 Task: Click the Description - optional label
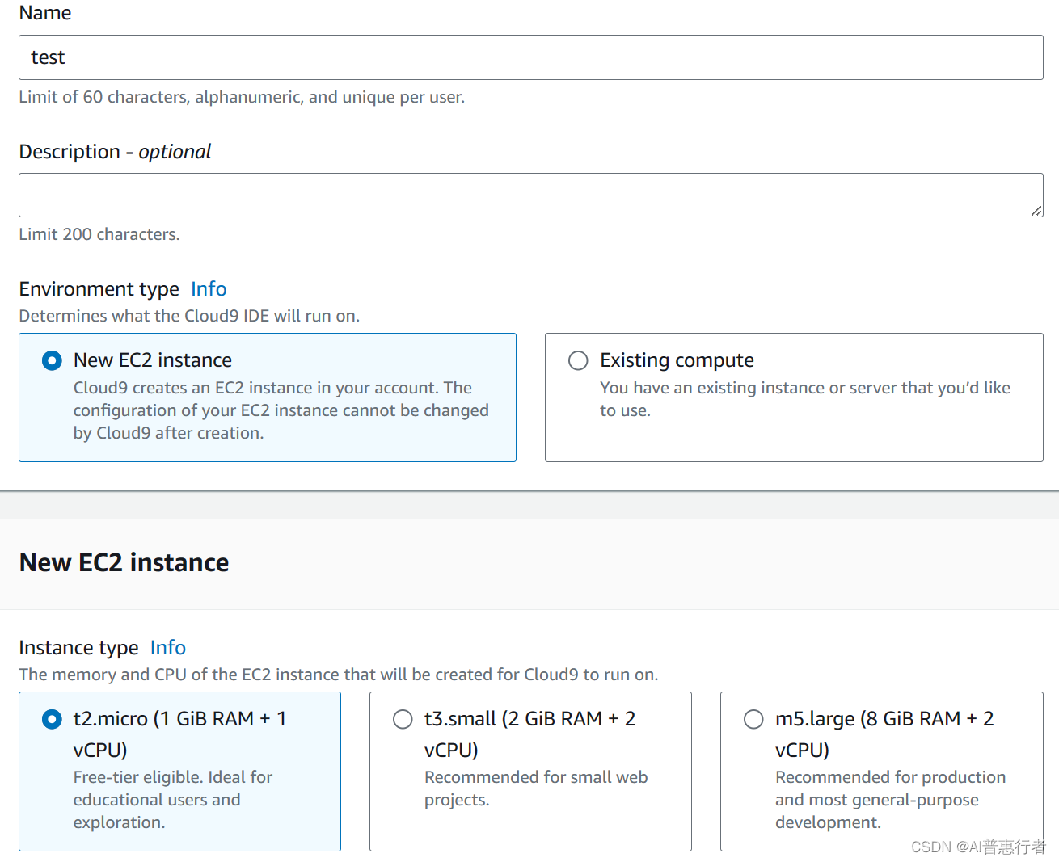point(115,152)
